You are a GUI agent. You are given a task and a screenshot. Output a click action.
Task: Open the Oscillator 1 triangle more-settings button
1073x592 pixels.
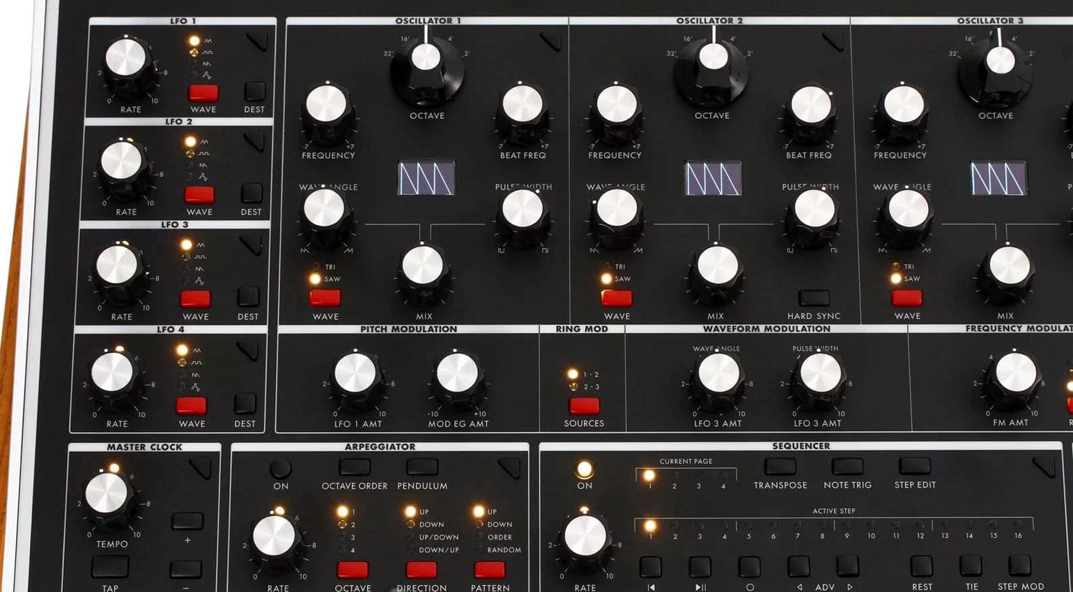(551, 41)
